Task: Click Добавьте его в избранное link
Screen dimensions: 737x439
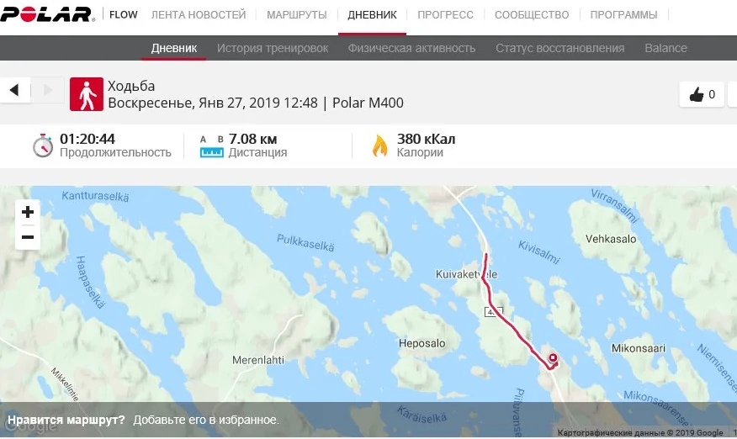Action: (x=206, y=420)
